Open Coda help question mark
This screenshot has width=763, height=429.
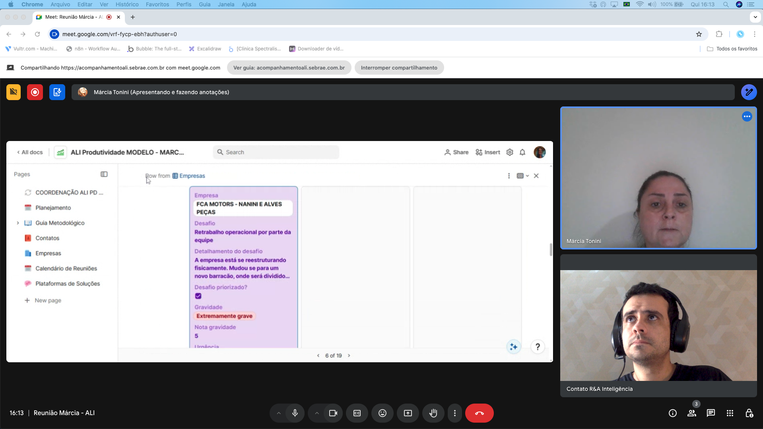[538, 347]
